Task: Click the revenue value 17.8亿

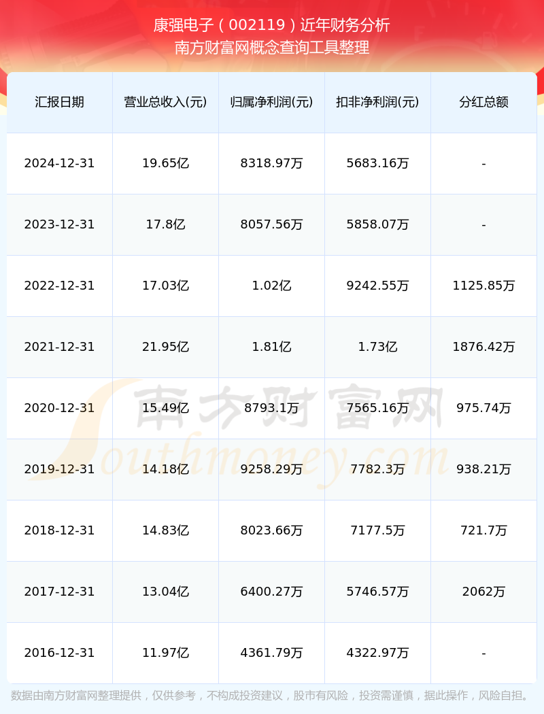Action: pyautogui.click(x=166, y=224)
